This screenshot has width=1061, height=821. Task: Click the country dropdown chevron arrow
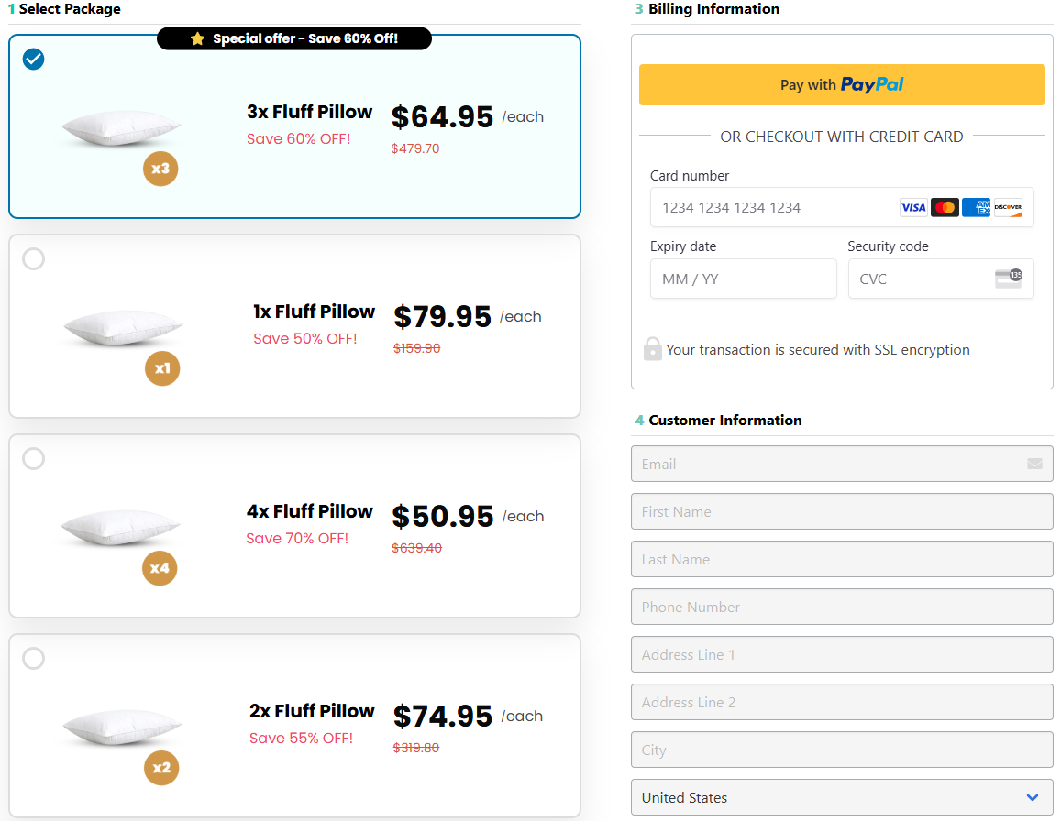tap(1032, 797)
